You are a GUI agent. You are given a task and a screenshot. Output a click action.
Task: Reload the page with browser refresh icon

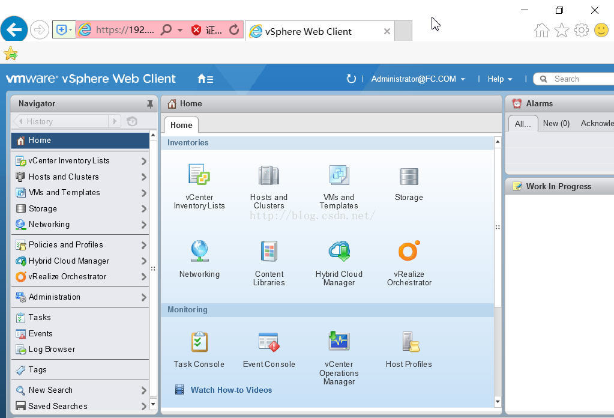[x=233, y=29]
